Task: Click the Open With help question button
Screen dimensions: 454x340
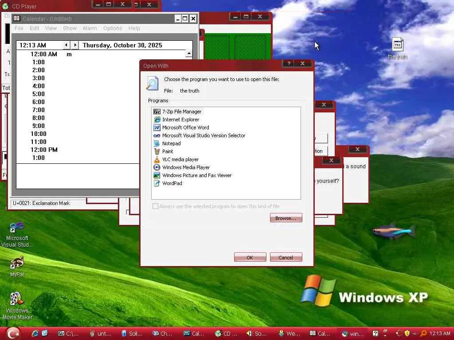Action: [289, 63]
